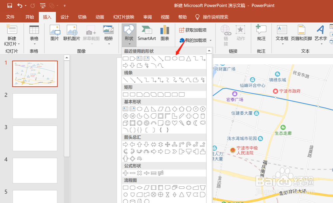This screenshot has width=333, height=203.
Task: Choose the cube shape in basic shapes
Action: (x=126, y=123)
